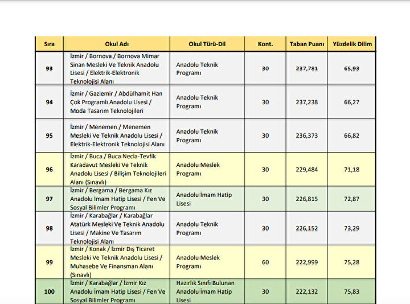Click percentile value 66,27

tap(352, 102)
